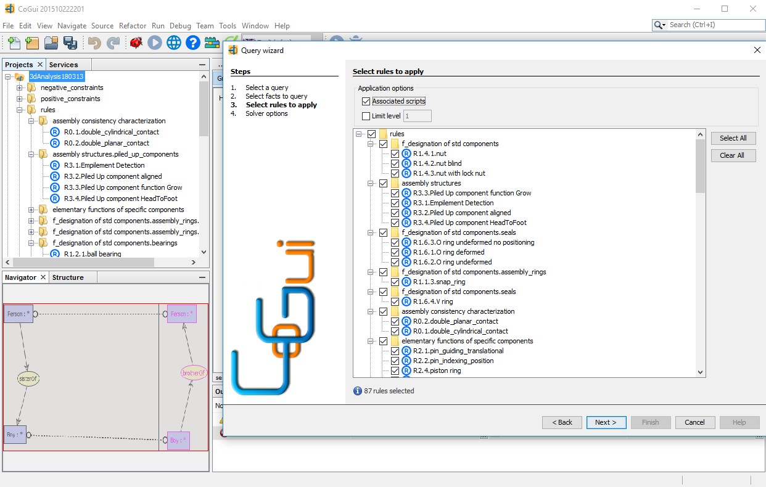Uncheck R1.1.3.snap_ring rule
This screenshot has height=487, width=766.
point(395,282)
